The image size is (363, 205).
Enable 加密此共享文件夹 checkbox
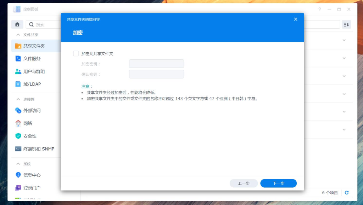[76, 53]
